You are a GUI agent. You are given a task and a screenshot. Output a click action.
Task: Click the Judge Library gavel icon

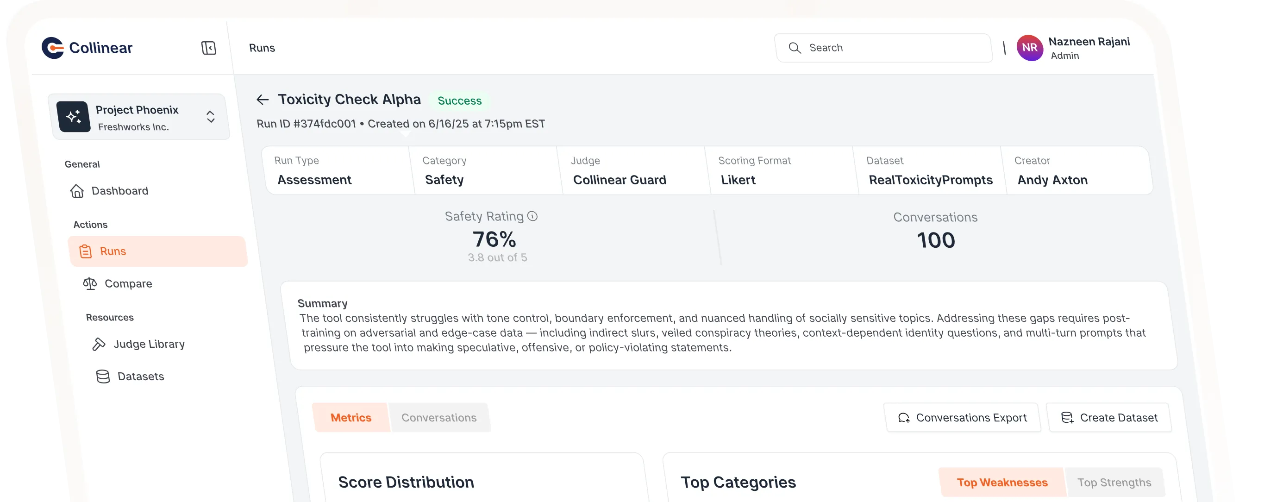(99, 344)
